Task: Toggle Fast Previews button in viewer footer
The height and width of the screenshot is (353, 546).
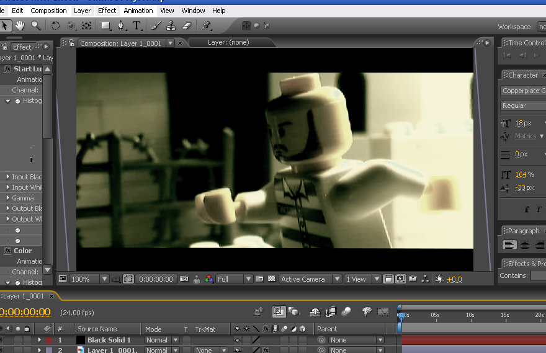Action: 400,279
